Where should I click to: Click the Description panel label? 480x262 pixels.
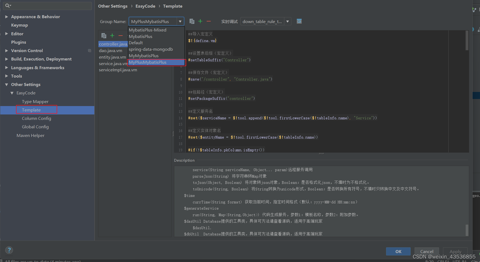click(184, 160)
